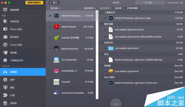
Task: Open the 扩展 extensions icon
Action: (5, 95)
